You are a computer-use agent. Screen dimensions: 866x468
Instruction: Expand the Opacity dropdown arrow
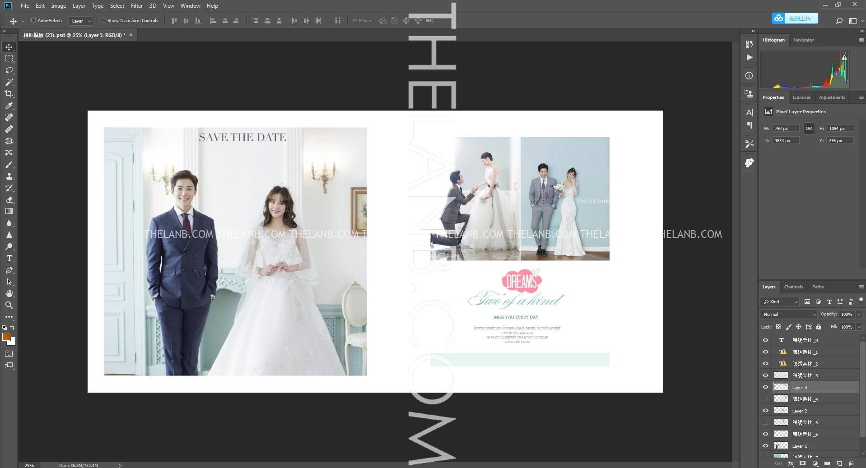[x=859, y=314]
